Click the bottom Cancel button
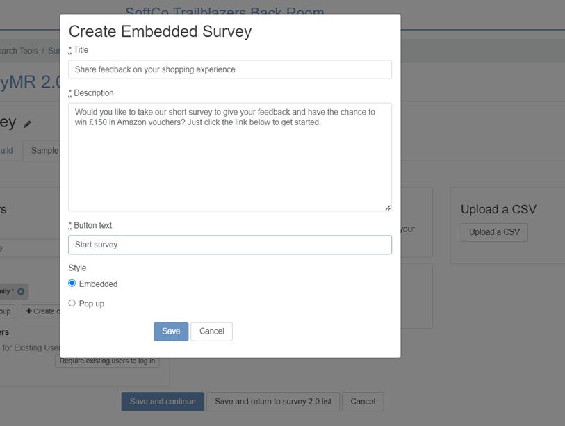The height and width of the screenshot is (426, 565). coord(362,401)
